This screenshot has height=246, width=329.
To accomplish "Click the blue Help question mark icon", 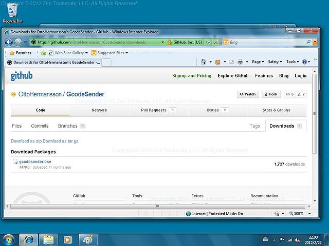I will pyautogui.click(x=304, y=61).
